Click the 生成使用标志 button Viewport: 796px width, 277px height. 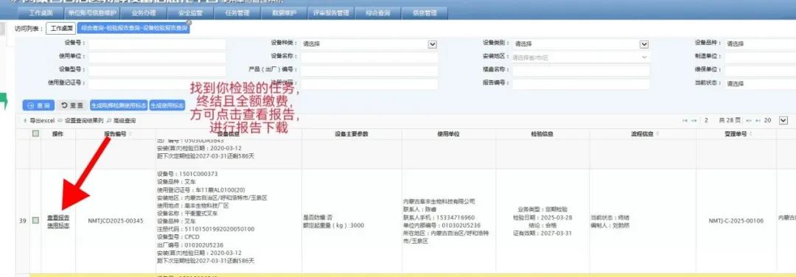(167, 105)
